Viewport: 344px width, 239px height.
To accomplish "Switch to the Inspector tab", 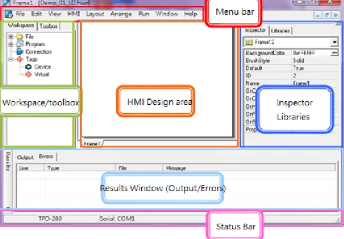I will [255, 30].
